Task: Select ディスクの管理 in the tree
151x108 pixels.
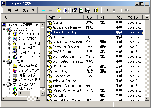Action: point(28,66)
